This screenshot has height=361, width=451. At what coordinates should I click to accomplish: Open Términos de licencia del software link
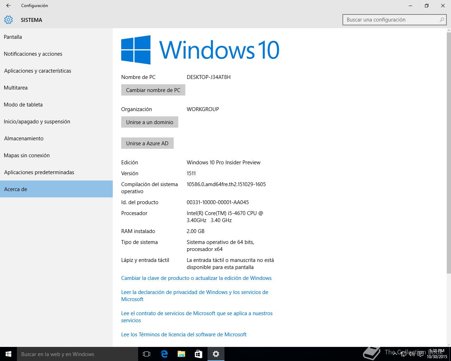(x=184, y=334)
